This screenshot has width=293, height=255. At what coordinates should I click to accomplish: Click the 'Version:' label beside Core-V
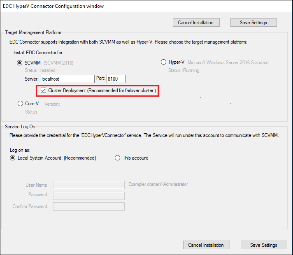pyautogui.click(x=52, y=104)
